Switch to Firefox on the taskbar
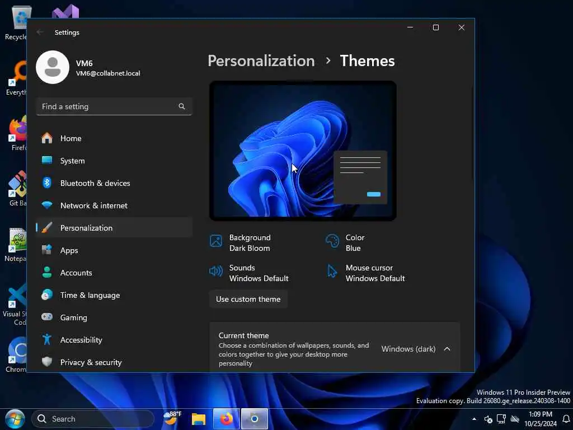Screen dimensions: 573x430 [226, 419]
